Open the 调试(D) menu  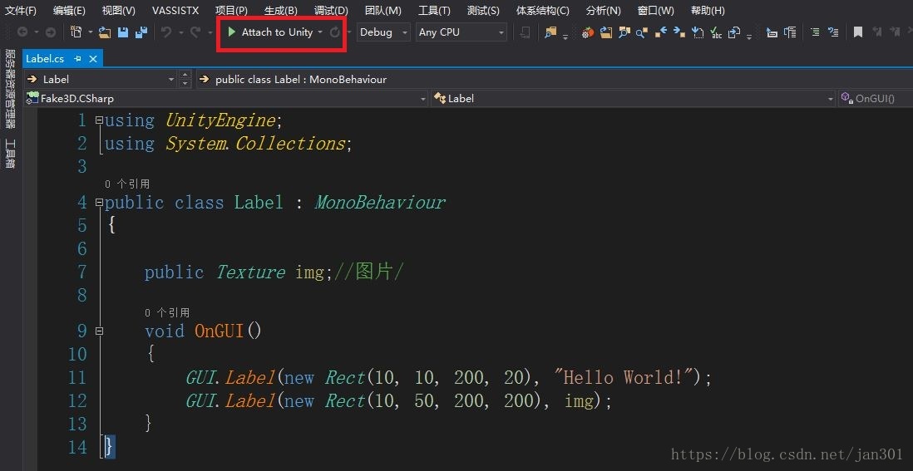331,11
